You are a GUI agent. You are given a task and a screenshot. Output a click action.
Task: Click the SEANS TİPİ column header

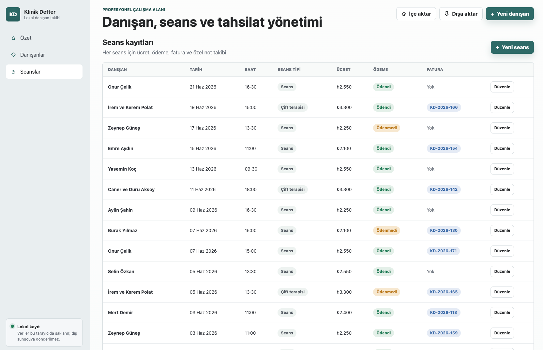289,70
